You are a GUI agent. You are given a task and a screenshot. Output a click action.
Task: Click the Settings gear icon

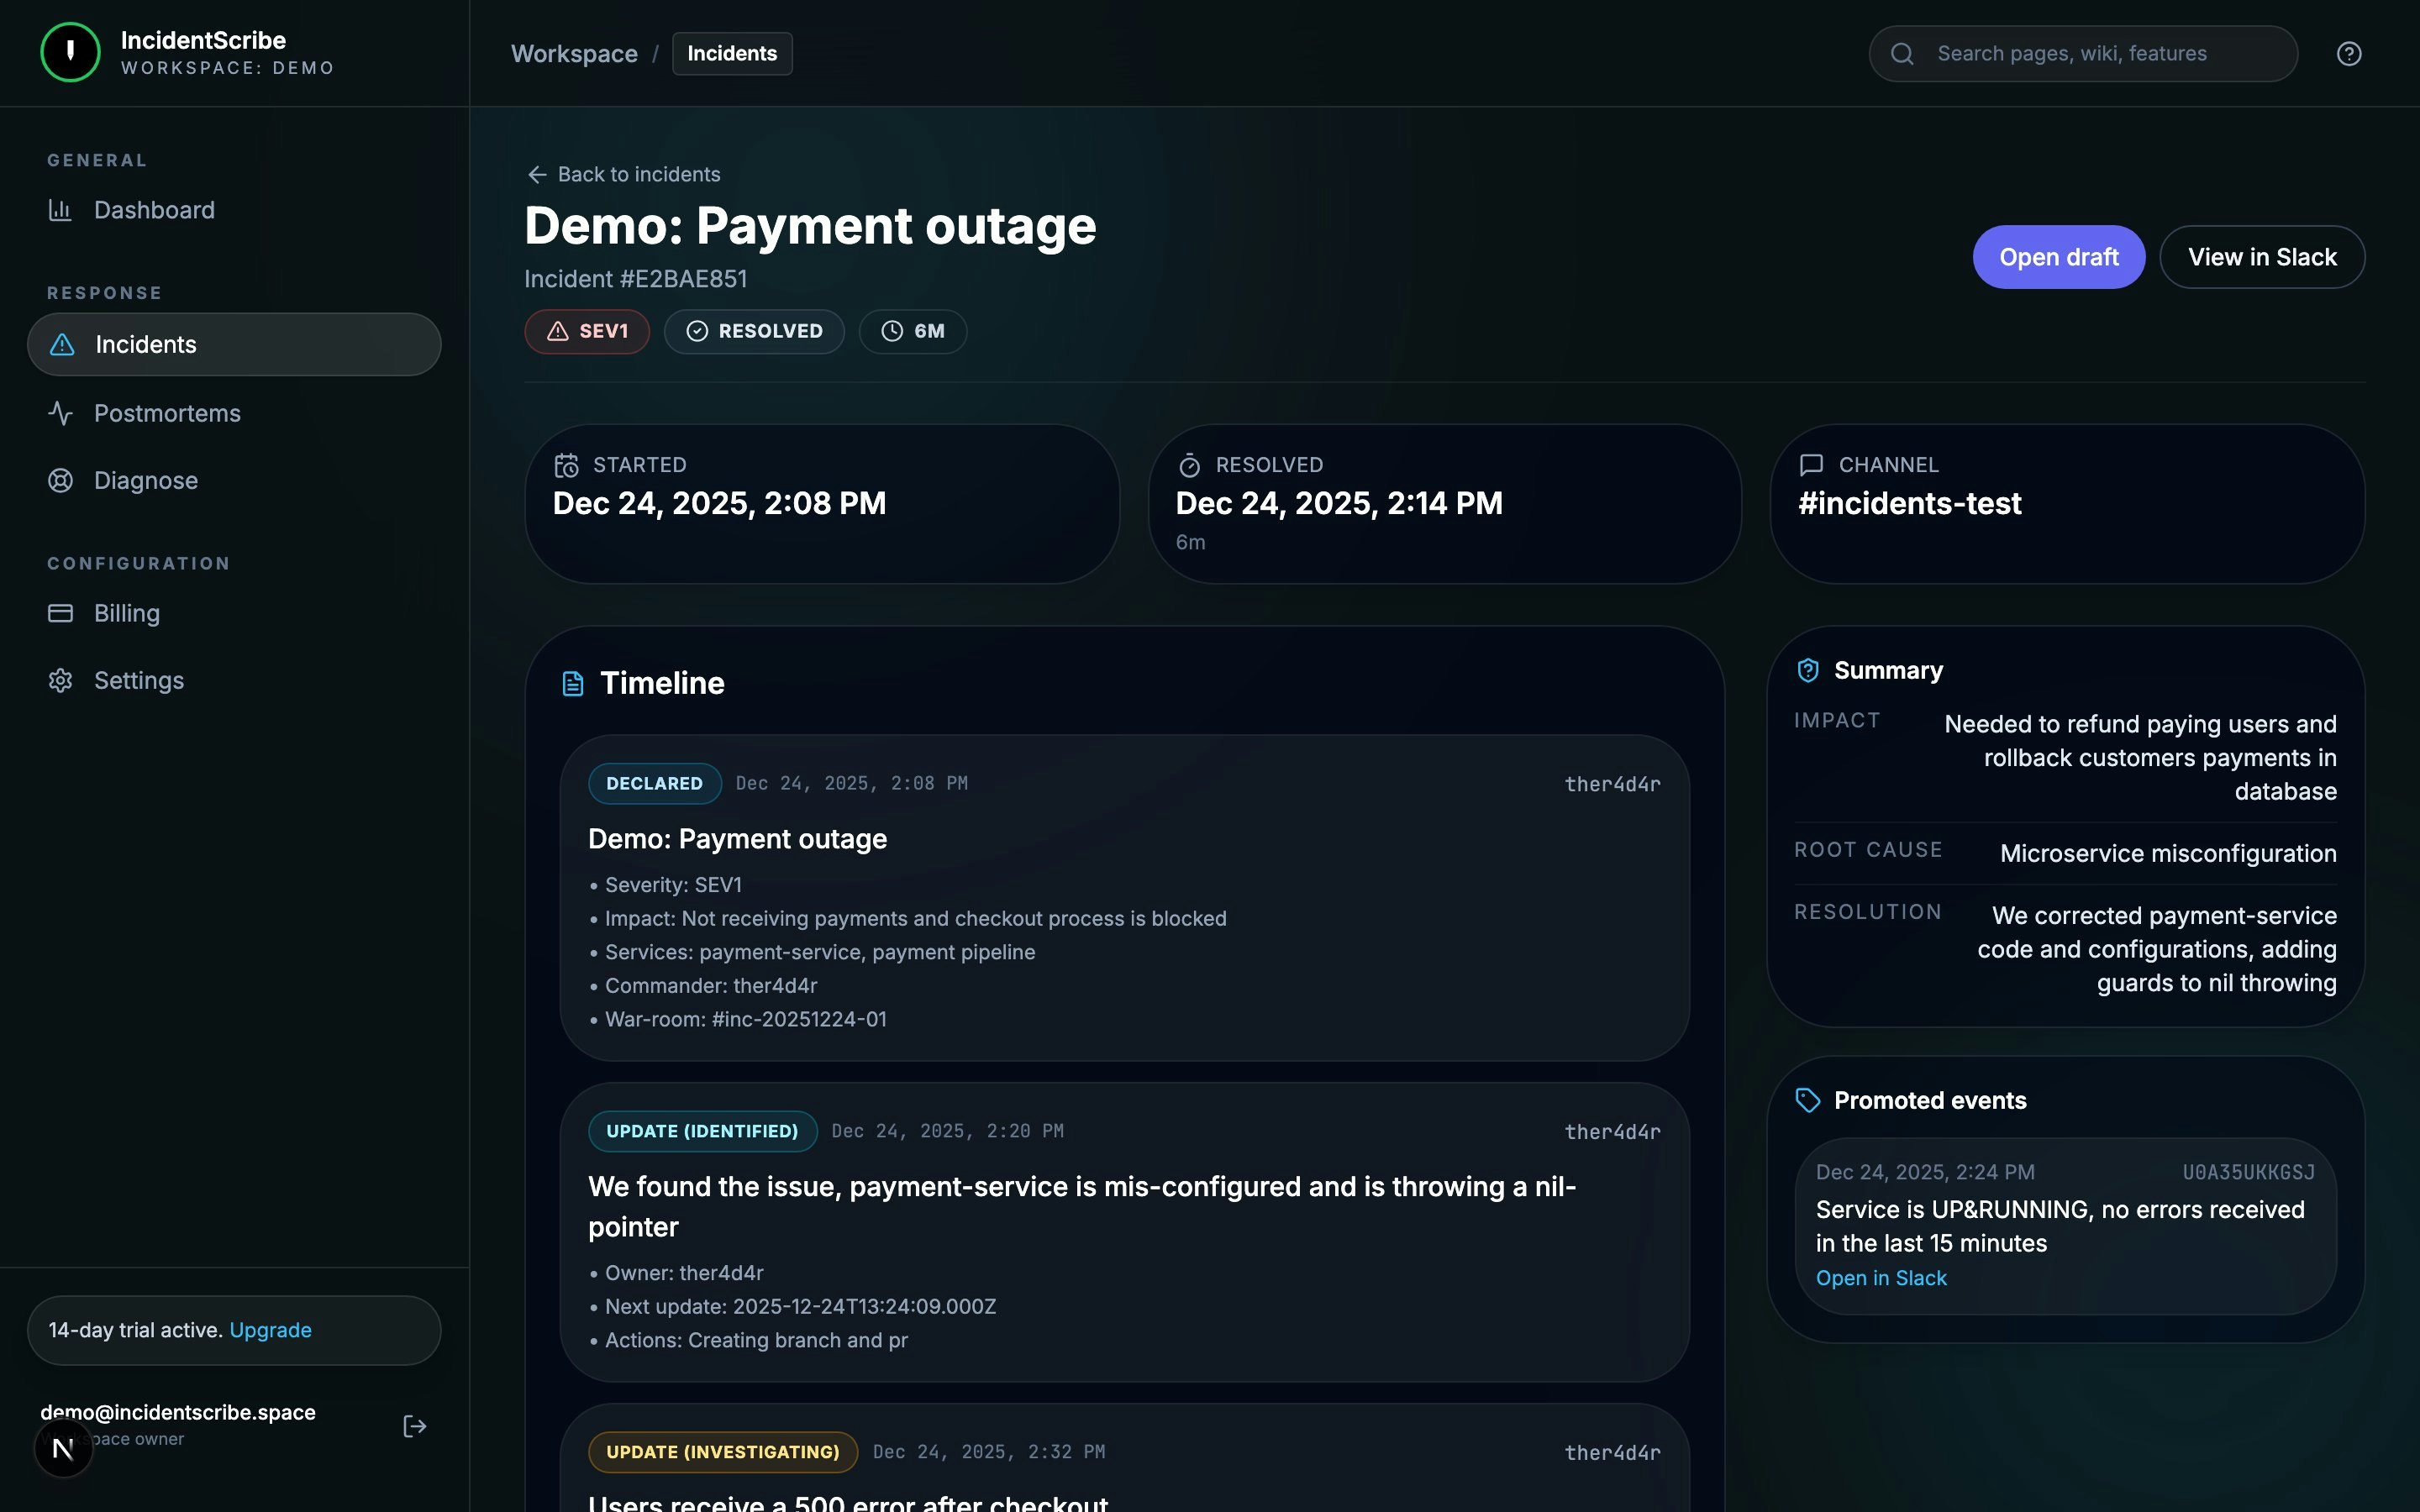[x=60, y=681]
